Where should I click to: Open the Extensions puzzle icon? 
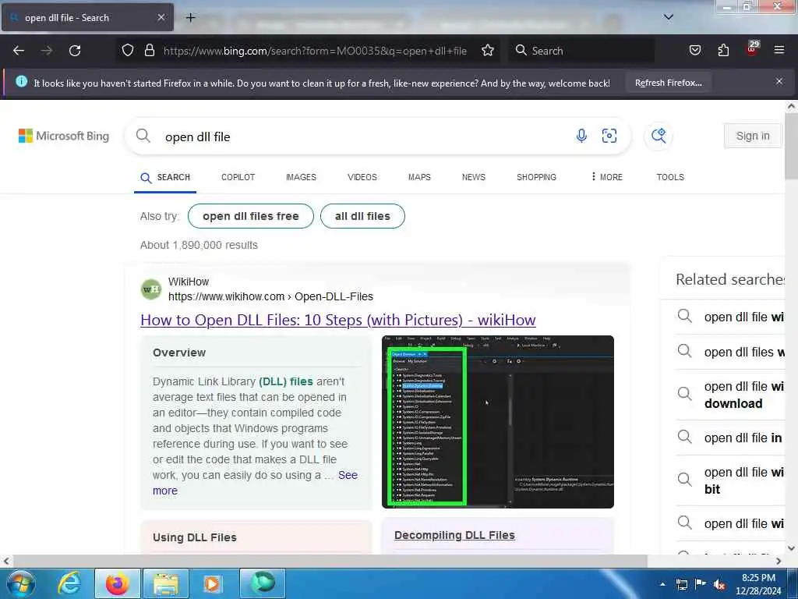click(x=723, y=51)
